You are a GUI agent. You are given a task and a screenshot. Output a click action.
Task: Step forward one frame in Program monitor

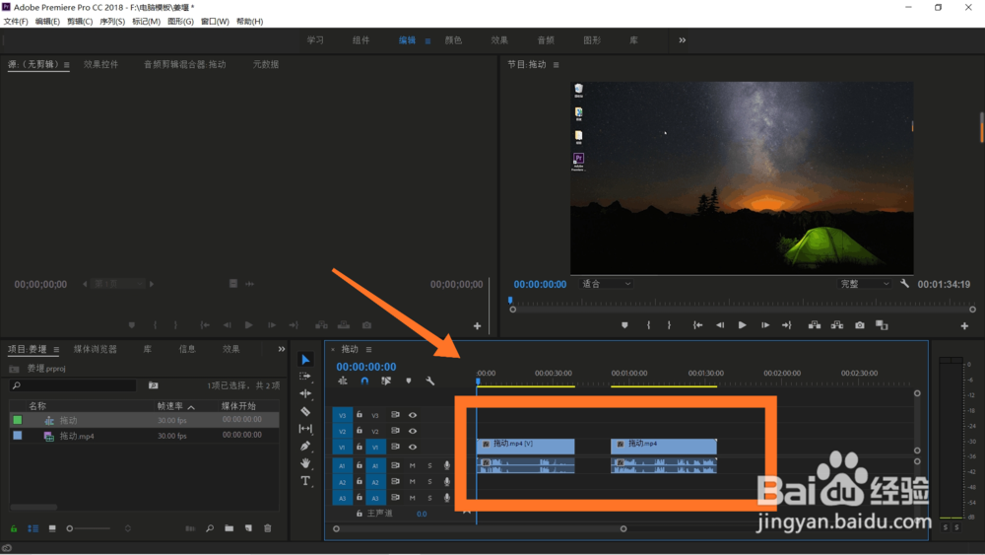pos(764,325)
